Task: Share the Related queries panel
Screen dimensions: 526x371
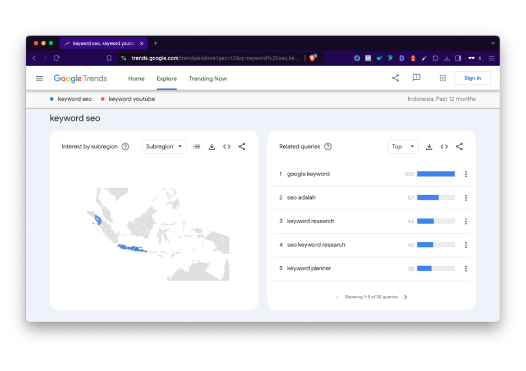Action: (459, 146)
